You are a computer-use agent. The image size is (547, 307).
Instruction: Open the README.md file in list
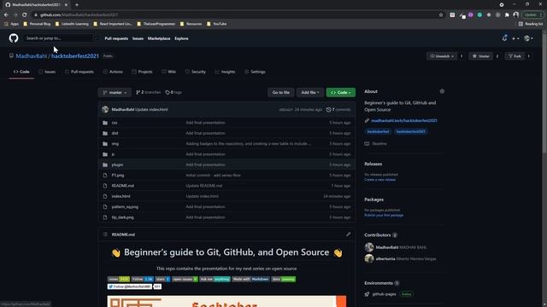click(x=123, y=186)
